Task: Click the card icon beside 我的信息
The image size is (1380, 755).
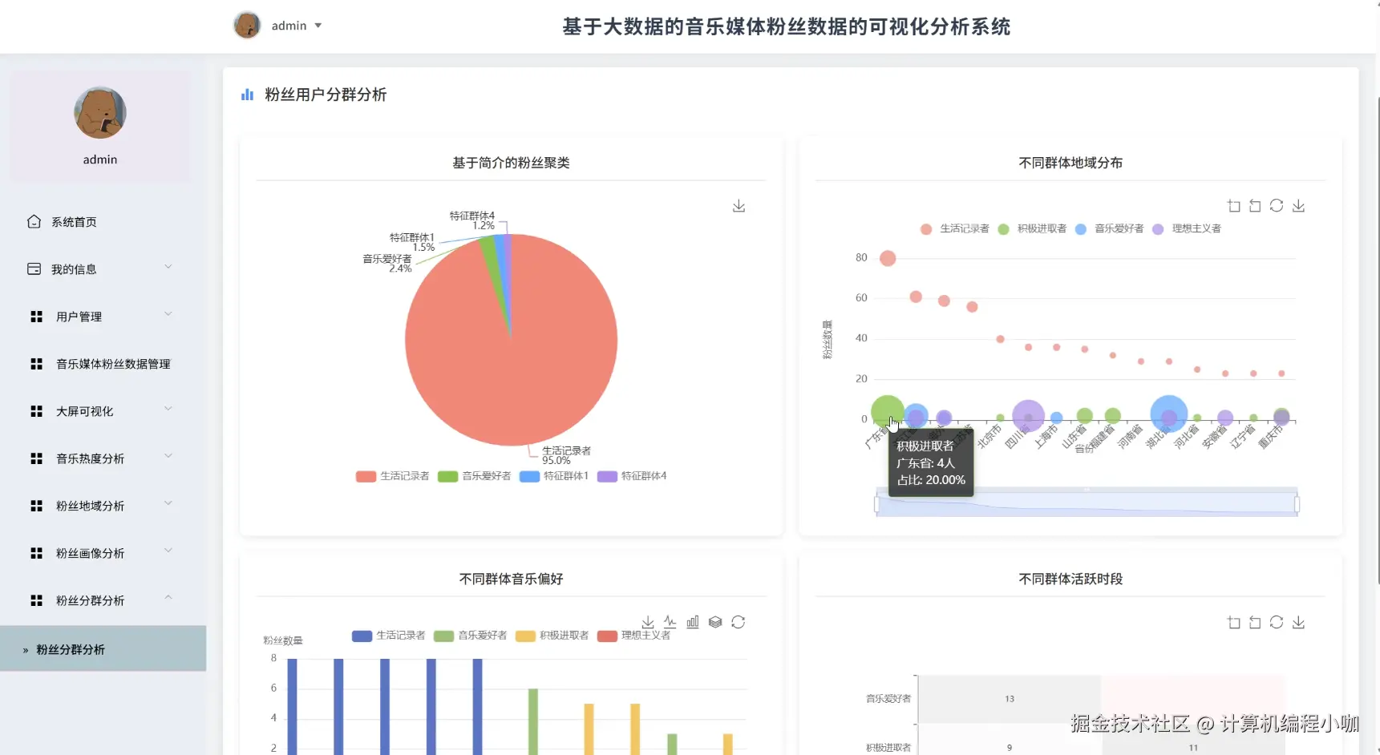Action: point(34,268)
